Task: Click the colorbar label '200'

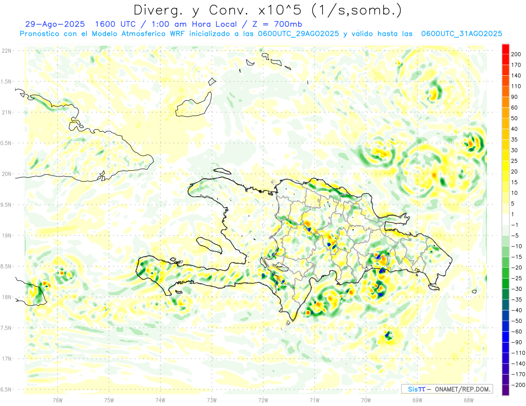Action: tap(516, 54)
